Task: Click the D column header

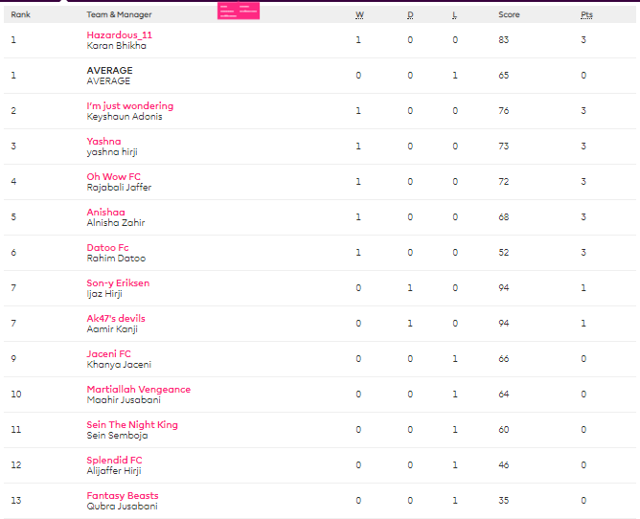Action: 410,15
